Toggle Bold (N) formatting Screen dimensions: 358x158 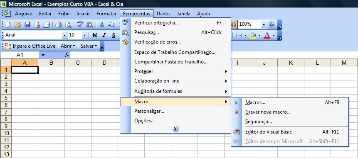[x=94, y=35]
